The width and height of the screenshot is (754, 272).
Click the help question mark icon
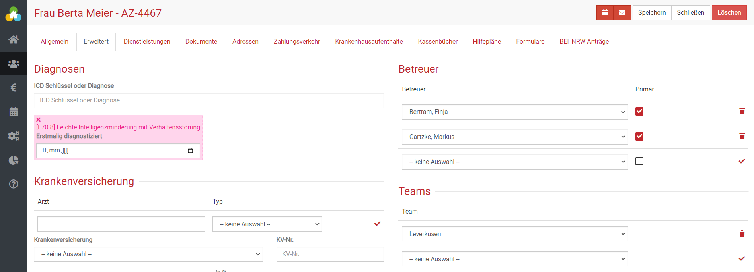pyautogui.click(x=14, y=184)
